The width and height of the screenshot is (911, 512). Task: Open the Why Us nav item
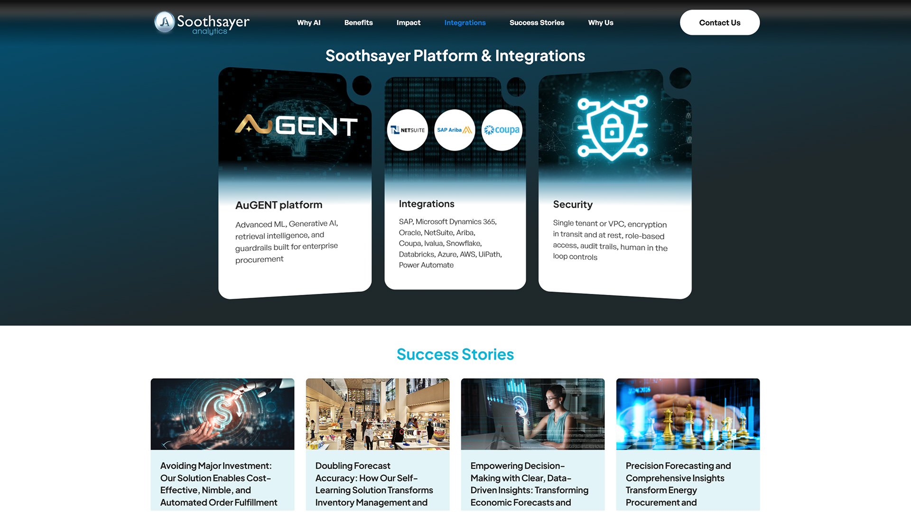[600, 23]
